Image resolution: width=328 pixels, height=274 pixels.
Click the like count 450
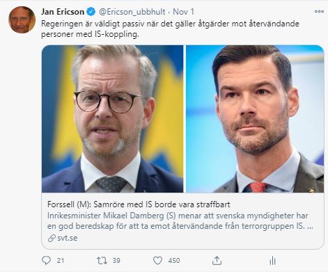[174, 261]
